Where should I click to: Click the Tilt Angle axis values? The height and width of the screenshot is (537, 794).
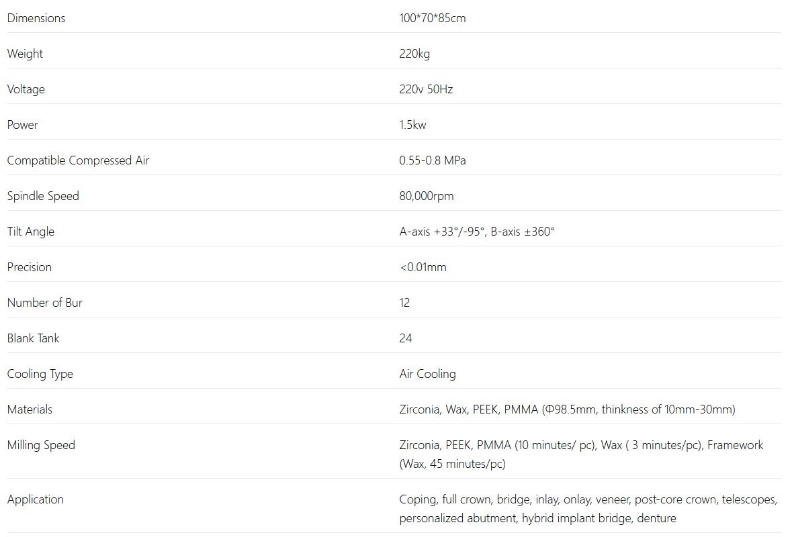[477, 232]
